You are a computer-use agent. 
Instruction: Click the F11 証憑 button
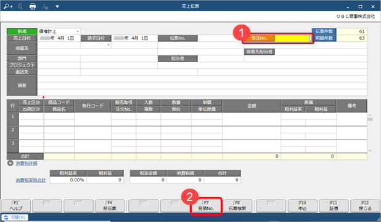click(x=334, y=206)
